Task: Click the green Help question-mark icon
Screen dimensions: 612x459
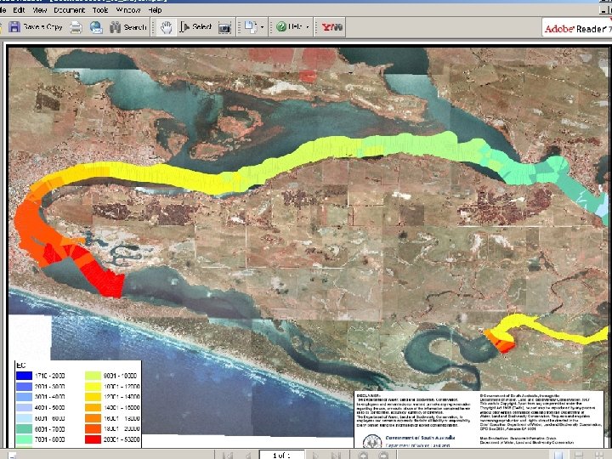Action: [x=281, y=26]
